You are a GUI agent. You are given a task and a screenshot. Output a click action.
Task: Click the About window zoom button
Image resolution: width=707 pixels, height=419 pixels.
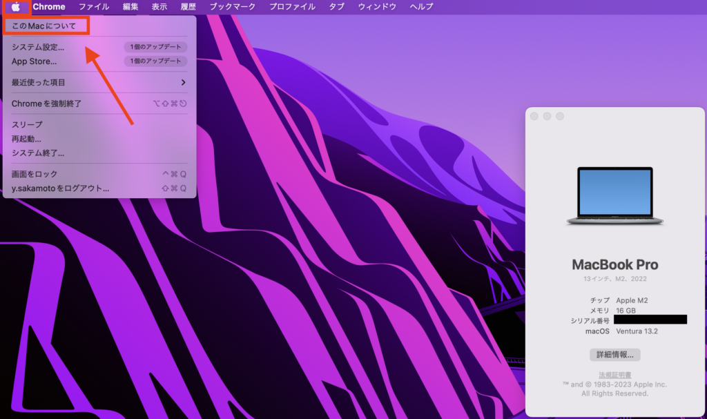point(560,117)
